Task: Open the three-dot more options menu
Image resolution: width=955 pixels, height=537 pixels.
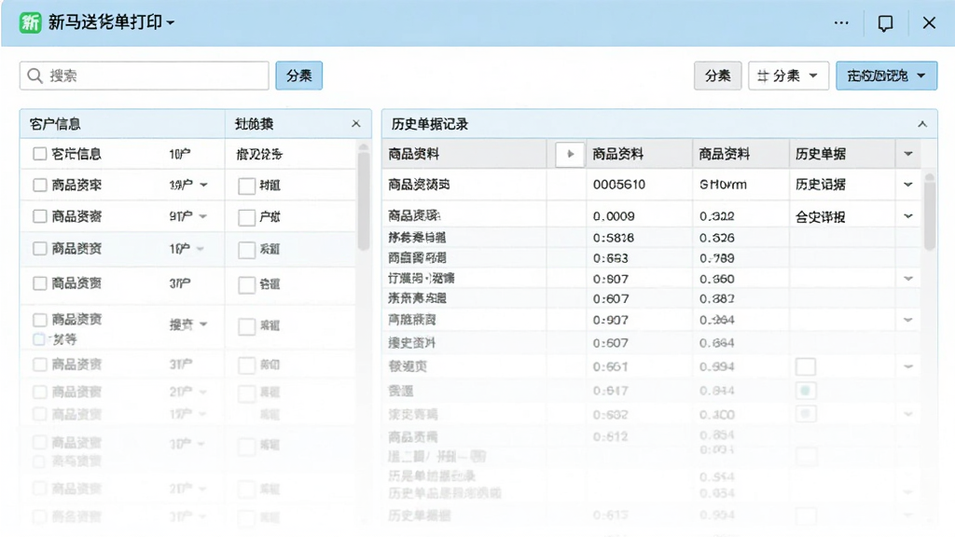Action: pos(841,23)
